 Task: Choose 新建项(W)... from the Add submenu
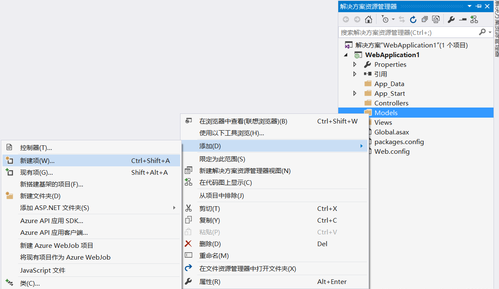37,160
